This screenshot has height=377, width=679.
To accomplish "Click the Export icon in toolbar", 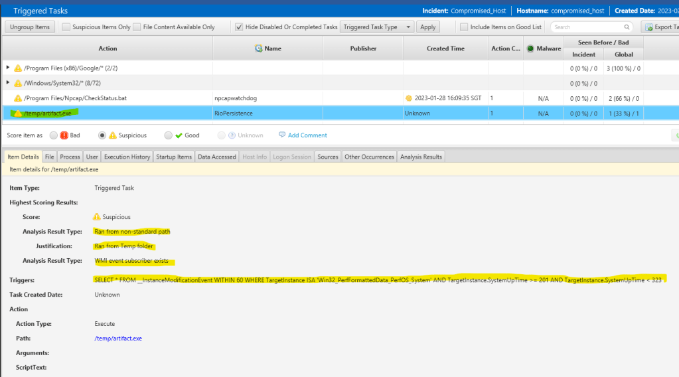I will coord(648,27).
